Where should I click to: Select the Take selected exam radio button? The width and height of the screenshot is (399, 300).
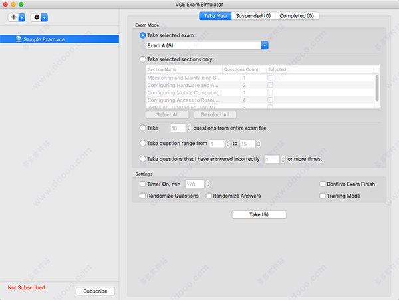(x=143, y=35)
